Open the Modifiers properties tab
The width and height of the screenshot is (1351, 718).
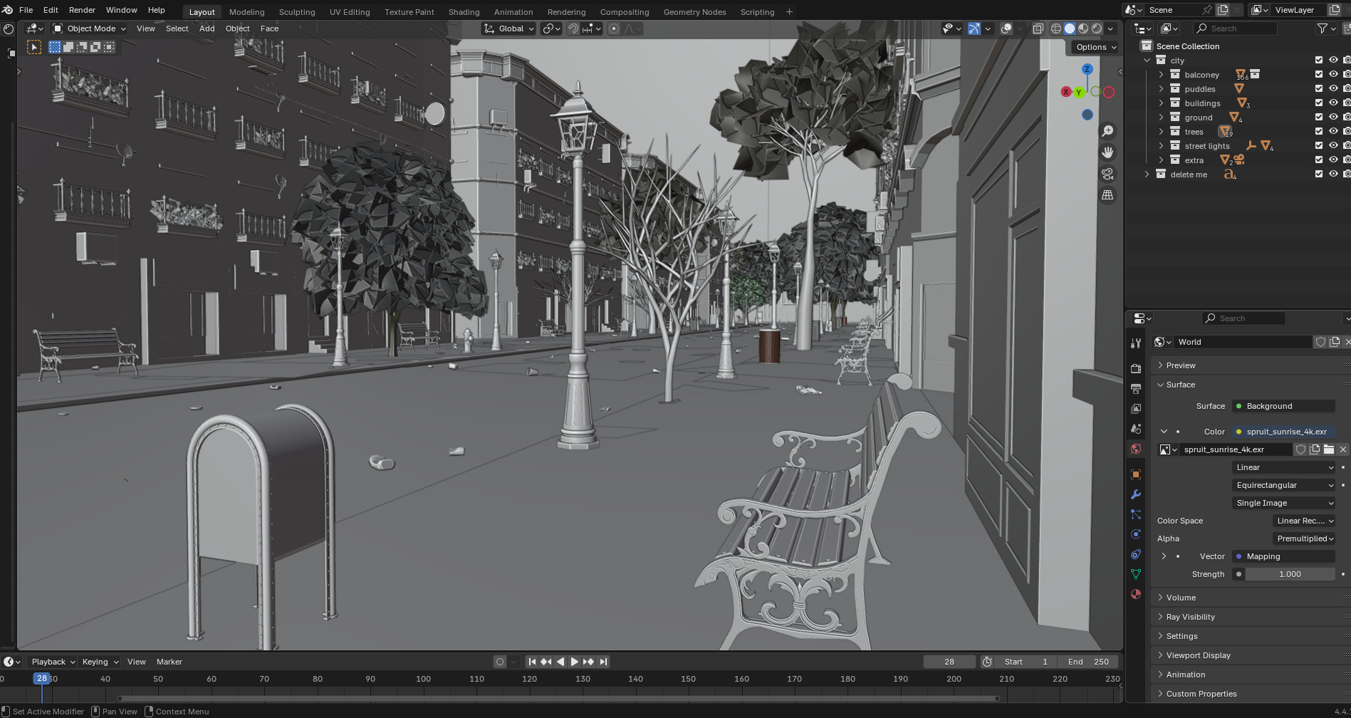click(1136, 494)
